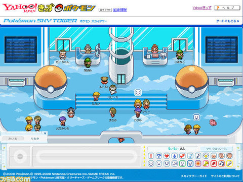This screenshot has width=243, height=182.
Task: Click the pink Pokémon near right edge
Action: (213, 123)
